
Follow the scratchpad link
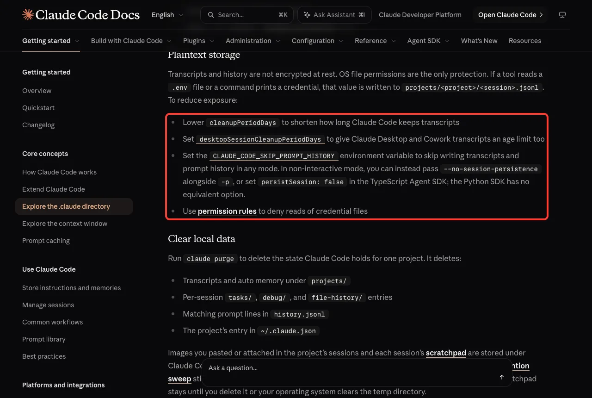click(446, 353)
